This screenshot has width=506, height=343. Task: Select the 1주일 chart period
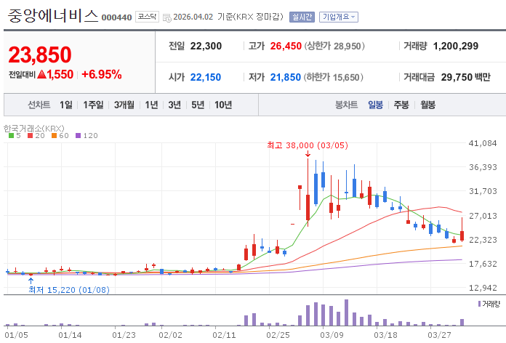pos(93,105)
